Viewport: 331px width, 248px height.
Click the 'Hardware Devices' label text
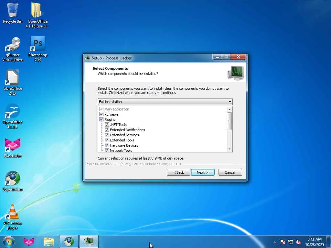[124, 145]
